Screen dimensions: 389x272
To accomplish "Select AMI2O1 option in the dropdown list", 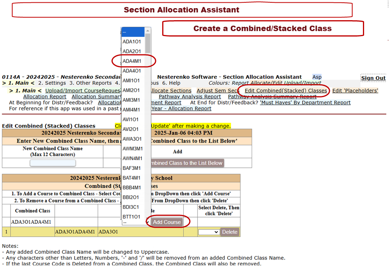I will point(132,90).
